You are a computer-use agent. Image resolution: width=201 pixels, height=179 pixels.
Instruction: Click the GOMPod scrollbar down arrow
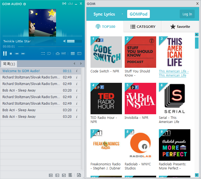(x=197, y=175)
